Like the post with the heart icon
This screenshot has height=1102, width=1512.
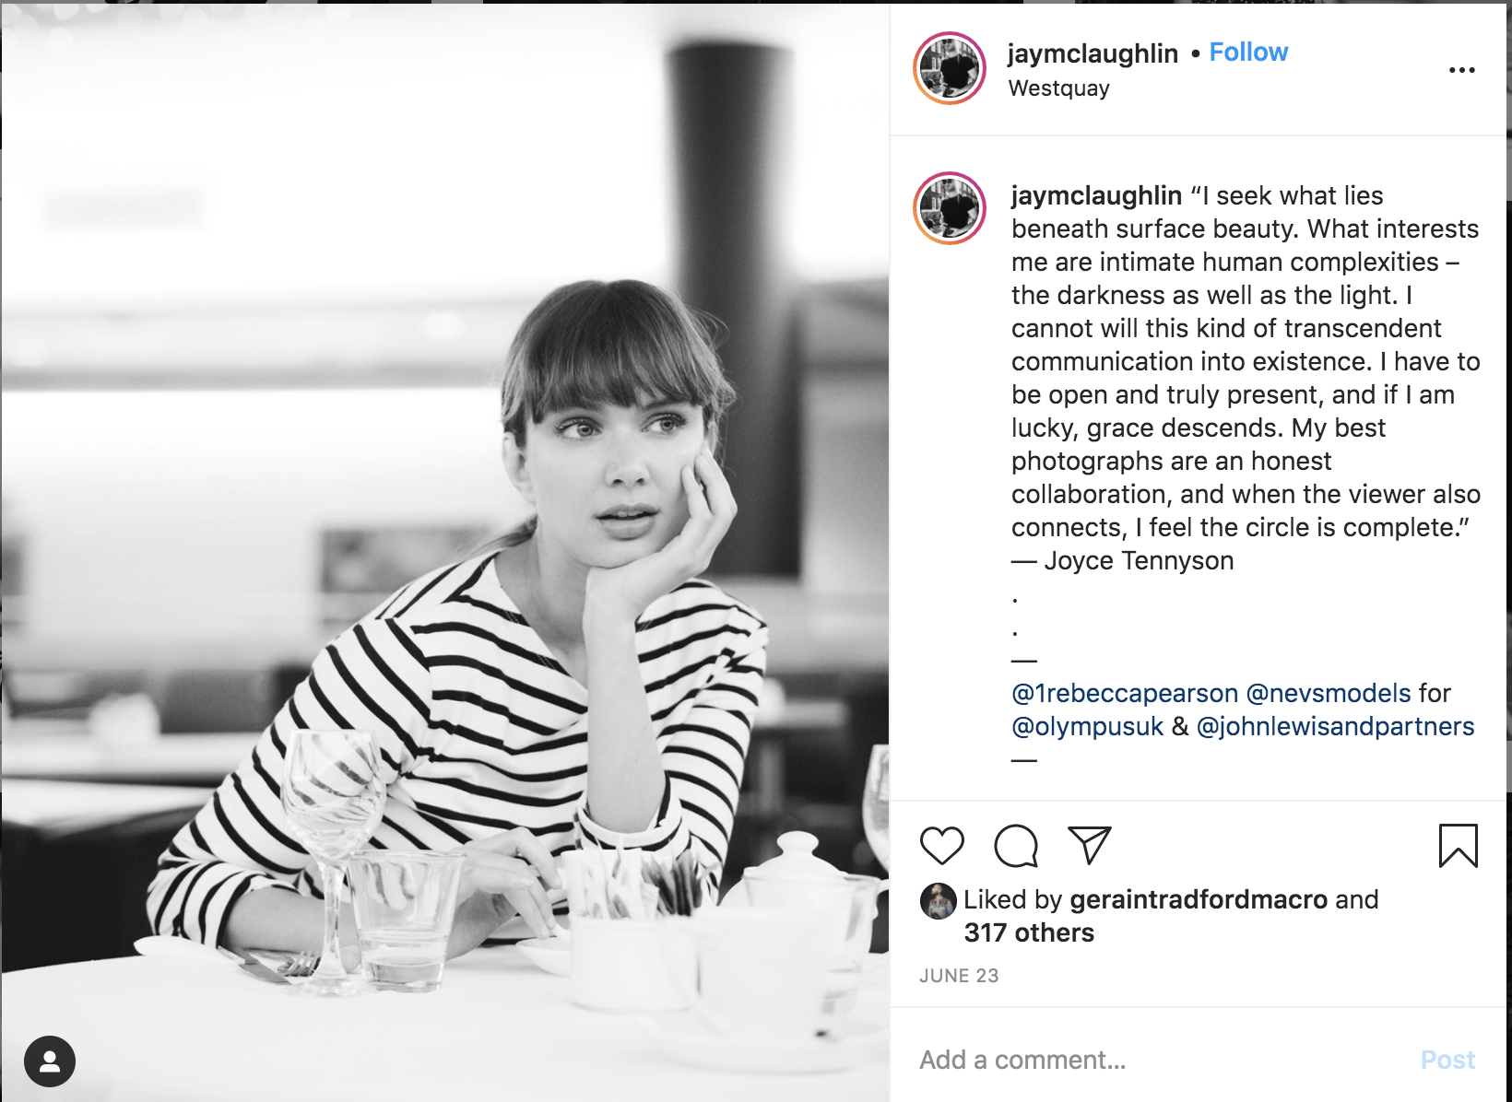point(941,846)
